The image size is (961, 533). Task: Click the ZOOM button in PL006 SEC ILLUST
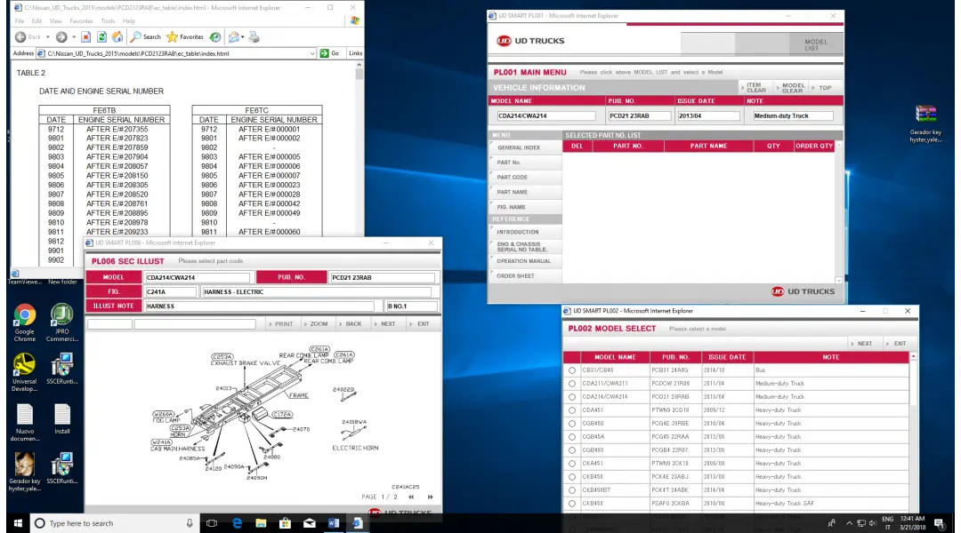(x=317, y=323)
